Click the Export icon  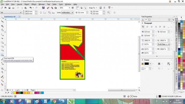[52, 8]
